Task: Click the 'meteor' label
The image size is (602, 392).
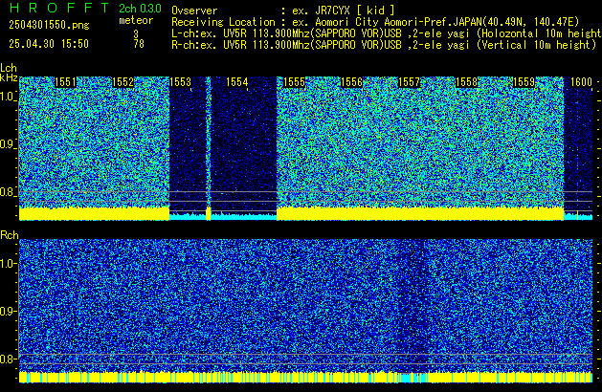Action: pos(136,20)
